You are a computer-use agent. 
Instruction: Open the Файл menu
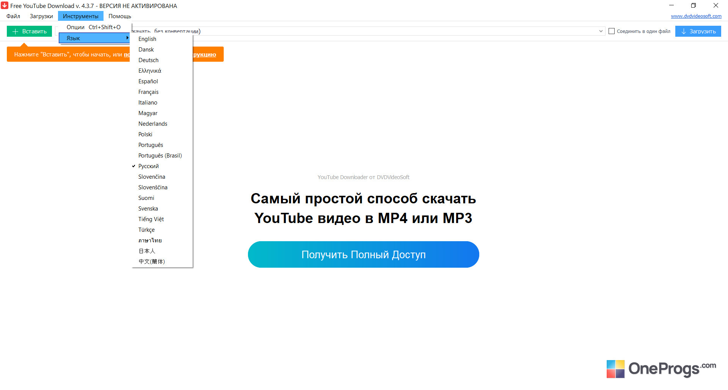point(13,16)
